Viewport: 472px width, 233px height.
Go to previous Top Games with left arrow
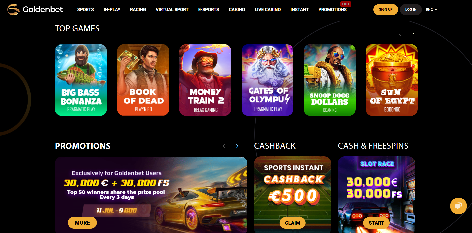pos(400,34)
